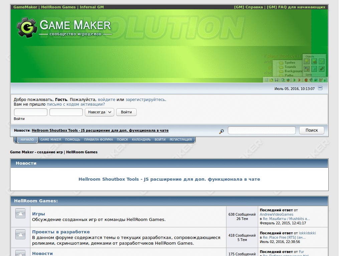Click the 638 Сообщений stats cell
Screen dimensions: 342x256
tap(242, 217)
